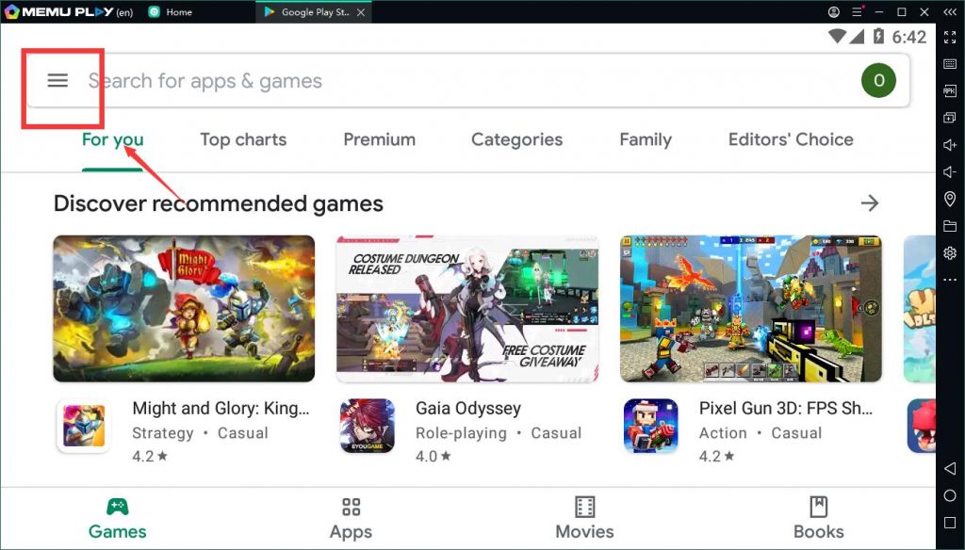The height and width of the screenshot is (550, 965).
Task: View all recommended games via the arrow
Action: pyautogui.click(x=870, y=202)
